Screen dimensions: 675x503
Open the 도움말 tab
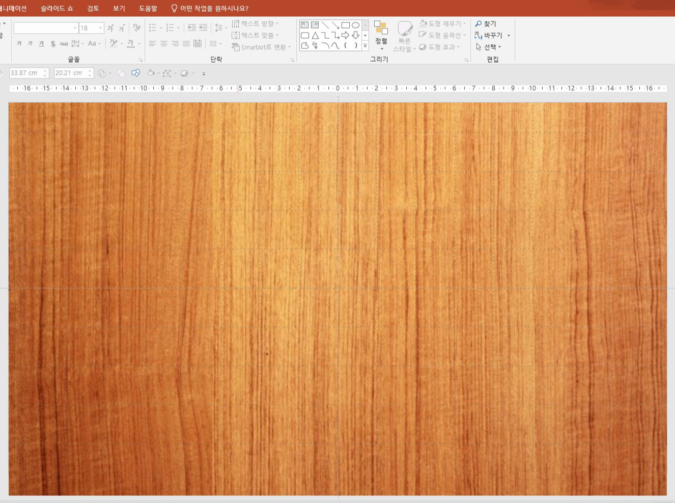[148, 8]
